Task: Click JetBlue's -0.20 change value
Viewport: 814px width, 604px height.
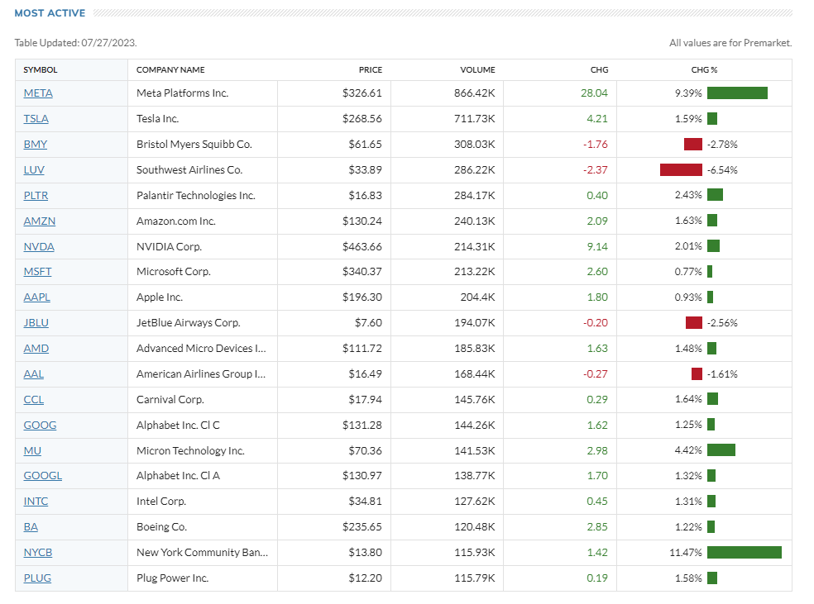Action: coord(595,323)
